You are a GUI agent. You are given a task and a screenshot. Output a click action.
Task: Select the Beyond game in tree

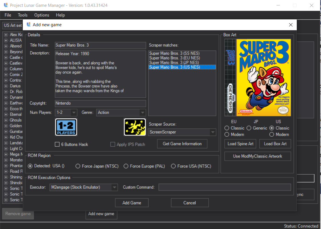(x=16, y=52)
